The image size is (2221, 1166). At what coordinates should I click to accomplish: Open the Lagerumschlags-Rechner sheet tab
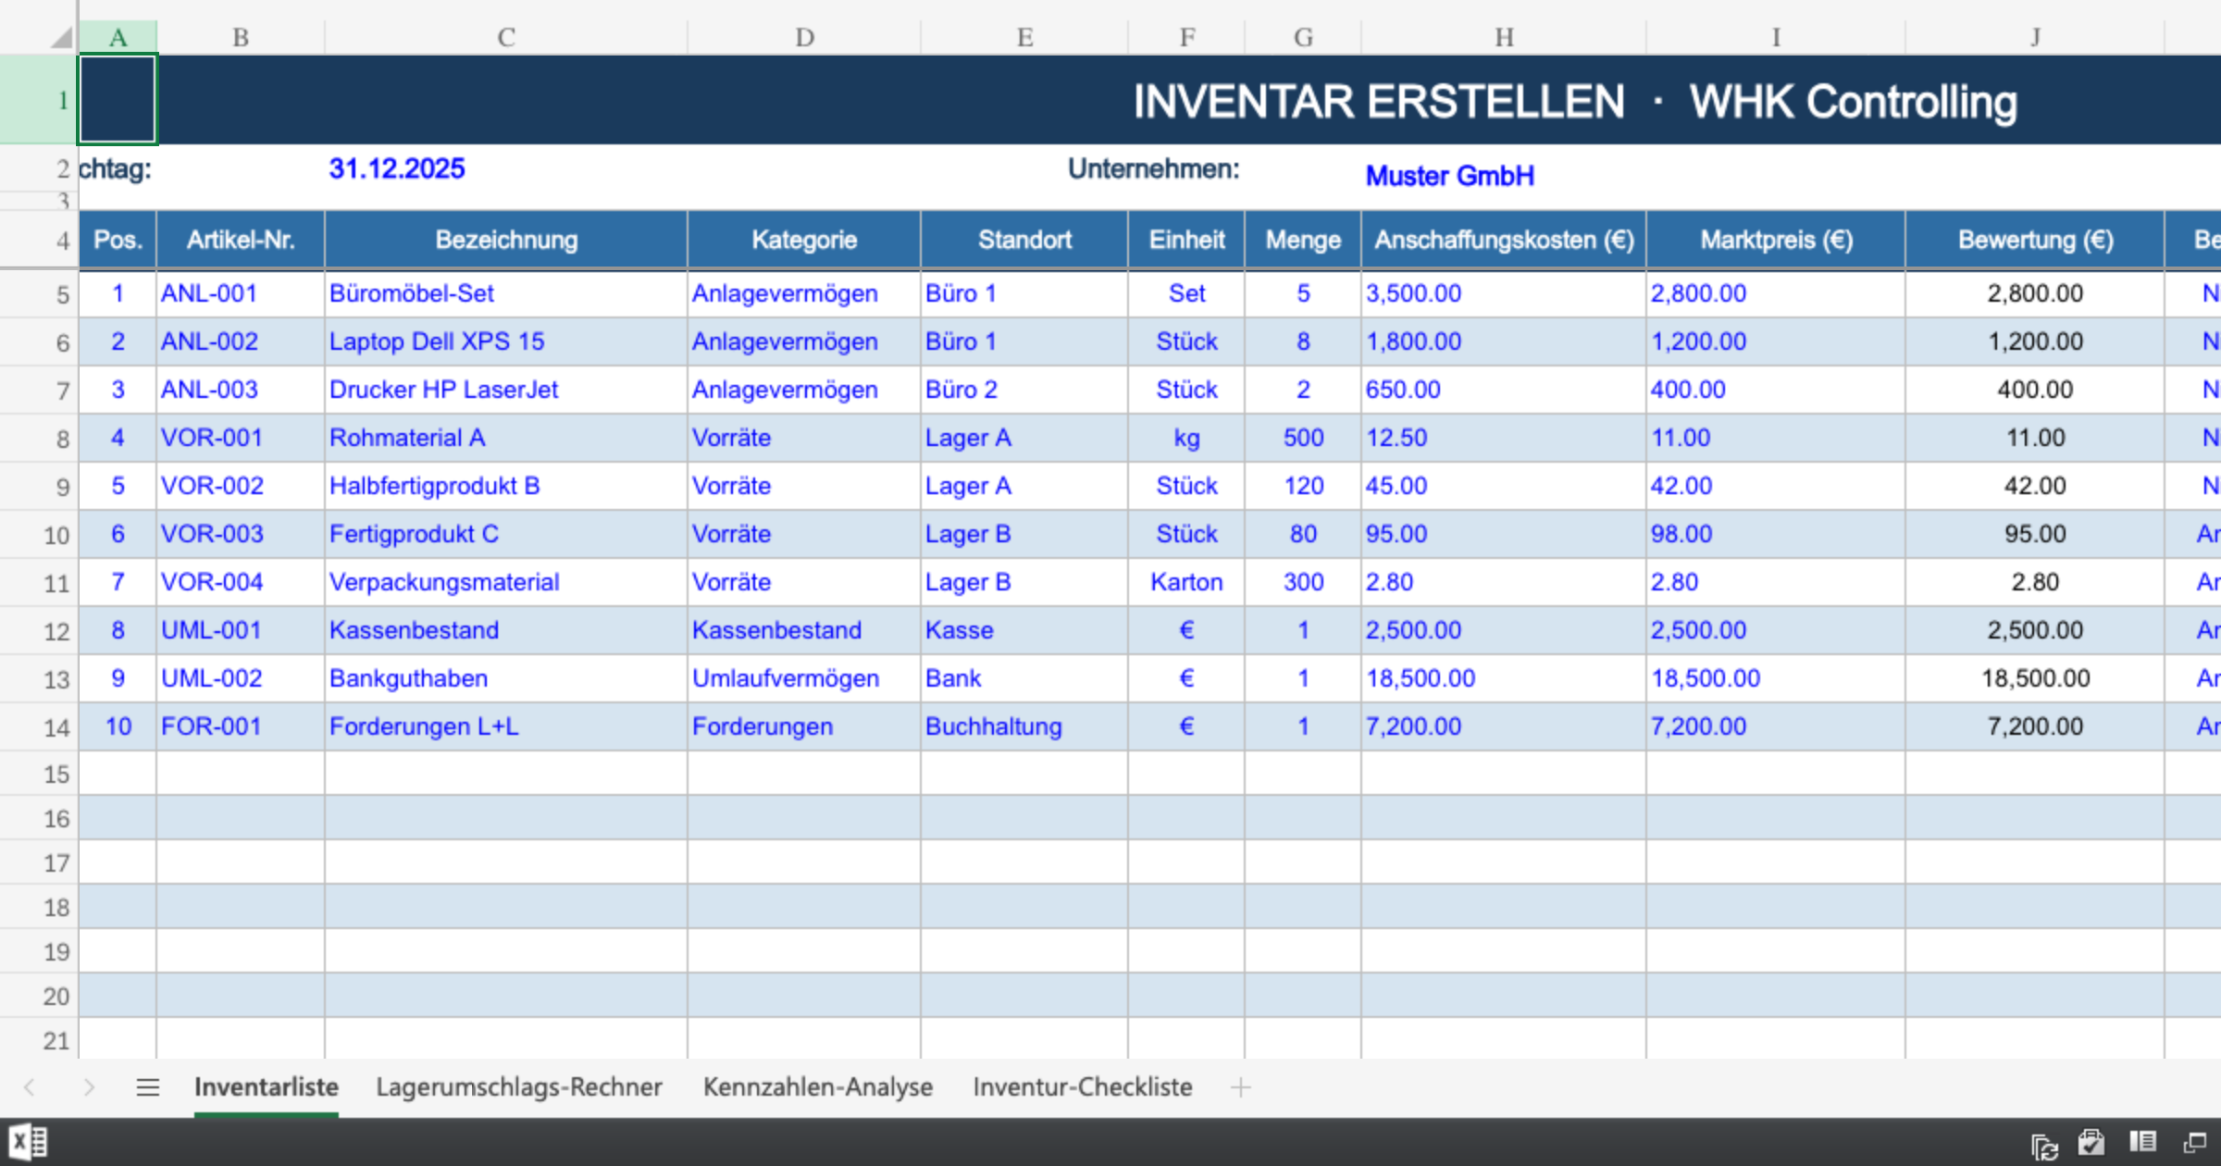(519, 1087)
